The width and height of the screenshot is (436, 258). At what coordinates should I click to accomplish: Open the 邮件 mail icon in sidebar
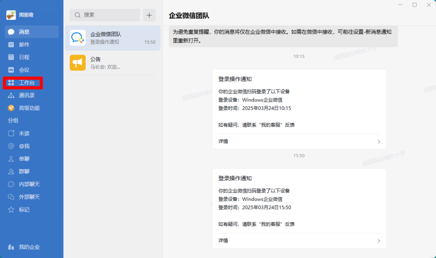click(11, 44)
